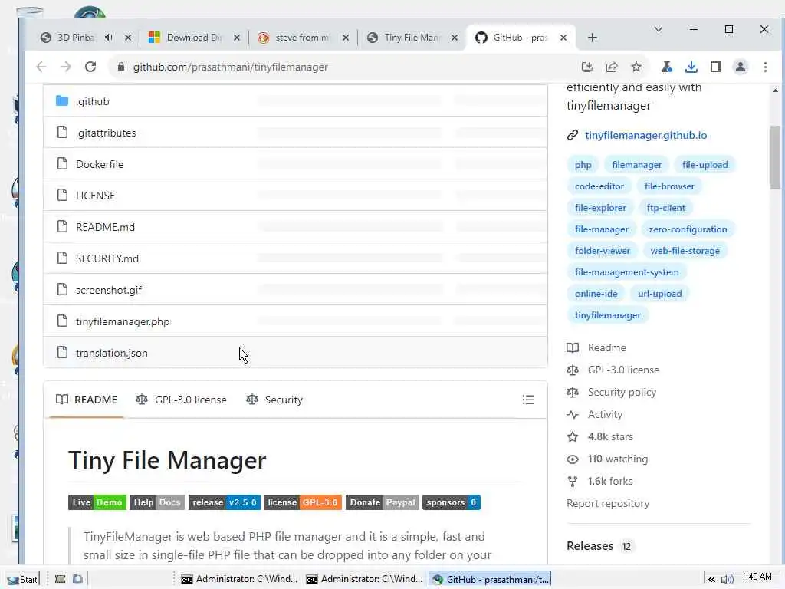
Task: Bookmark this page with the star icon
Action: tap(636, 67)
